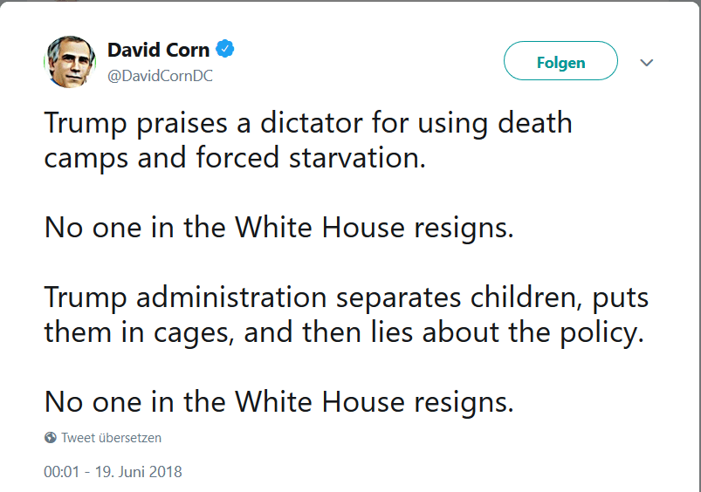Click the line starting 'them in cages'
The height and width of the screenshot is (492, 701).
344,332
